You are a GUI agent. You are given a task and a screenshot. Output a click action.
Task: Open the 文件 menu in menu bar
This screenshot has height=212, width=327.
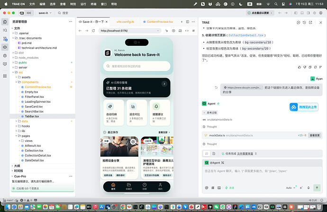(x=32, y=4)
